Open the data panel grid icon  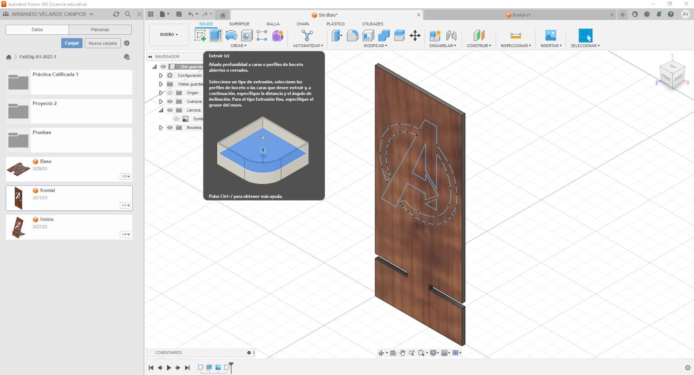[x=151, y=14]
